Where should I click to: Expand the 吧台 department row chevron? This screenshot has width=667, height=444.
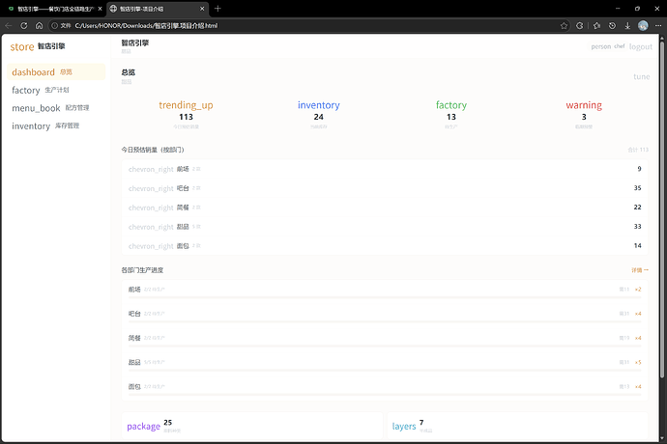point(151,188)
